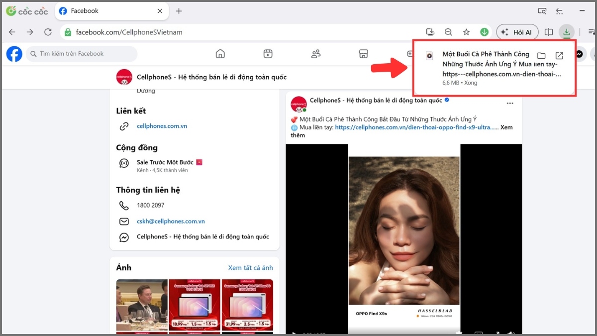Click the address bar URL facebook.com/CellphoneSVietnam
This screenshot has height=336, width=597.
129,32
